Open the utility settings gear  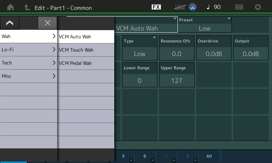258,7
